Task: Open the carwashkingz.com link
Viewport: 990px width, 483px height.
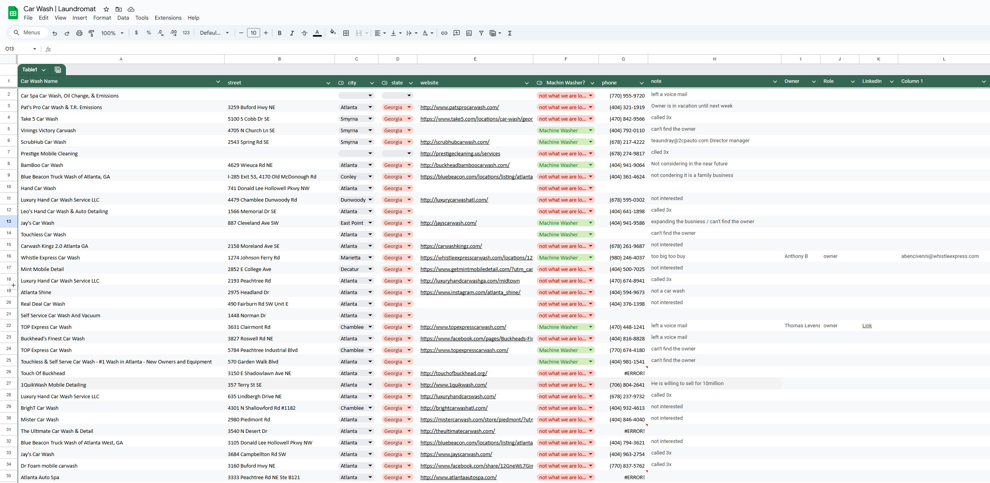Action: (451, 246)
